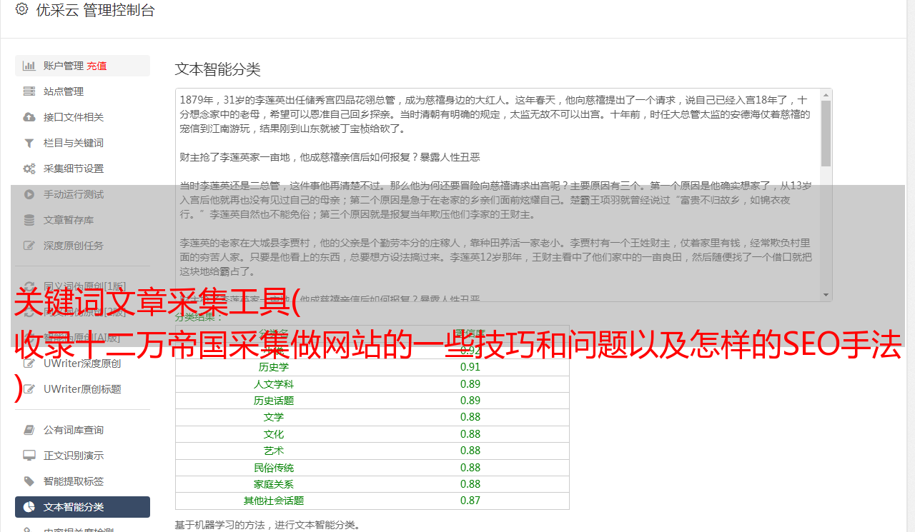The image size is (915, 532).
Task: Click the gear icon beside 优采云 管理控制台
Action: click(21, 9)
